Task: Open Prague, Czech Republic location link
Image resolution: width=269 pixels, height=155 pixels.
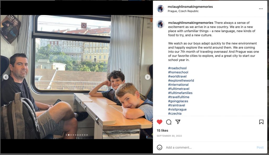Action: (x=183, y=11)
